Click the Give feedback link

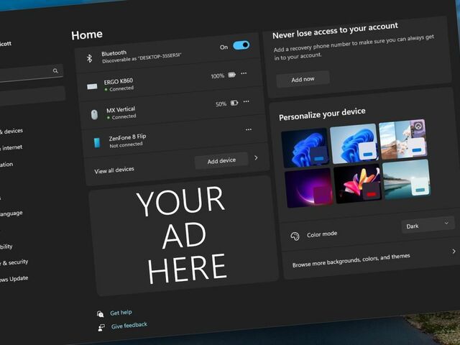129,326
